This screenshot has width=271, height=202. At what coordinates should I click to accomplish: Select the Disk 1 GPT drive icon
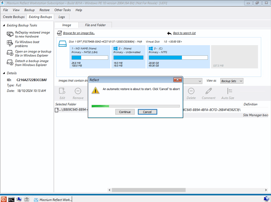pos(62,44)
